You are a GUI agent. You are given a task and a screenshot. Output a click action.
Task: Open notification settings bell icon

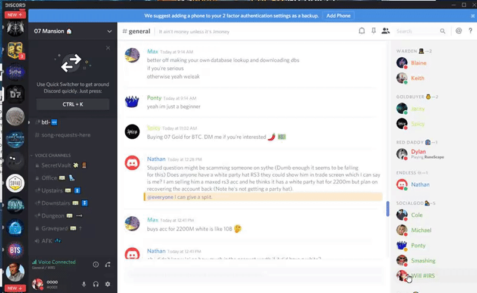[x=362, y=31]
